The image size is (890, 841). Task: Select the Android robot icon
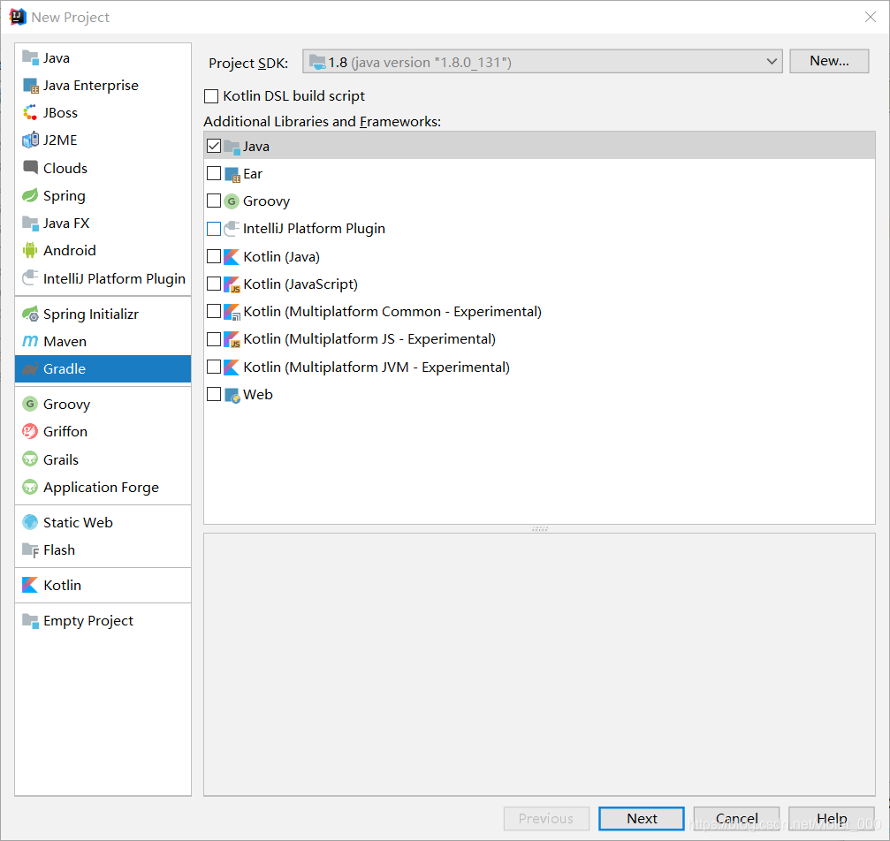tap(30, 250)
